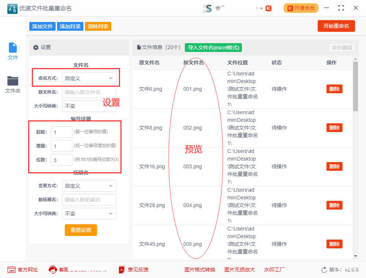Click the 清除列表 button
366x278 pixels.
[x=98, y=26]
